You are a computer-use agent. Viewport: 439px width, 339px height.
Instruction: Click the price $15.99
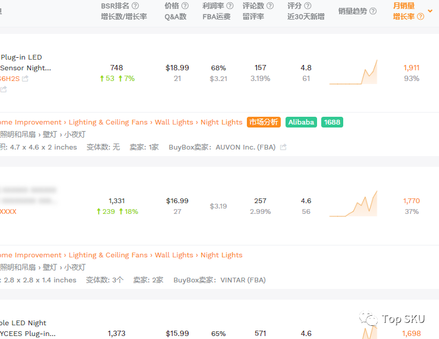pos(177,334)
